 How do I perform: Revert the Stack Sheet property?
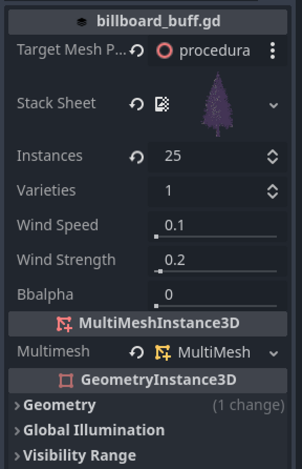pyautogui.click(x=136, y=104)
